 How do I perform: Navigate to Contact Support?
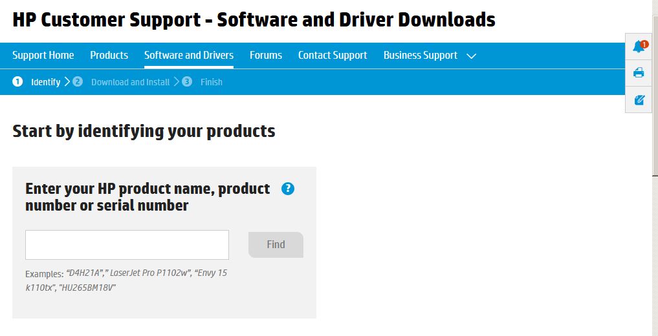click(333, 56)
